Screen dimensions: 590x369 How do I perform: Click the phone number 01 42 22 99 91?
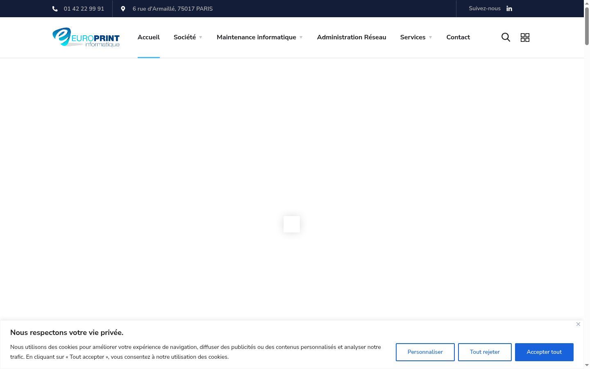(x=84, y=9)
